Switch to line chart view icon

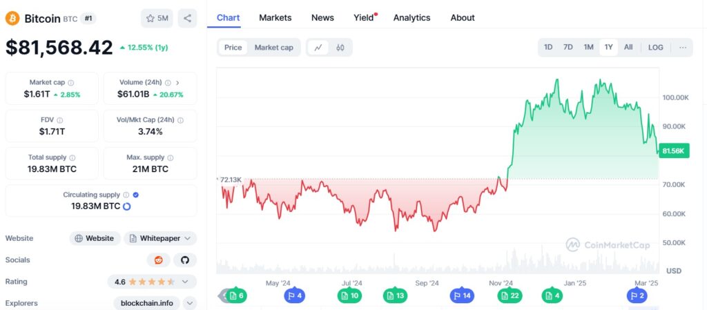tap(318, 48)
